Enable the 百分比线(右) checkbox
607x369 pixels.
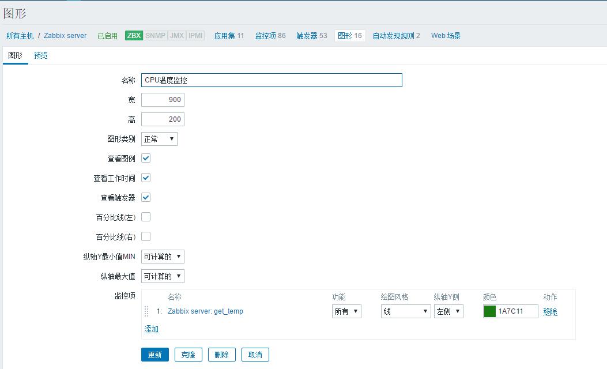[146, 236]
